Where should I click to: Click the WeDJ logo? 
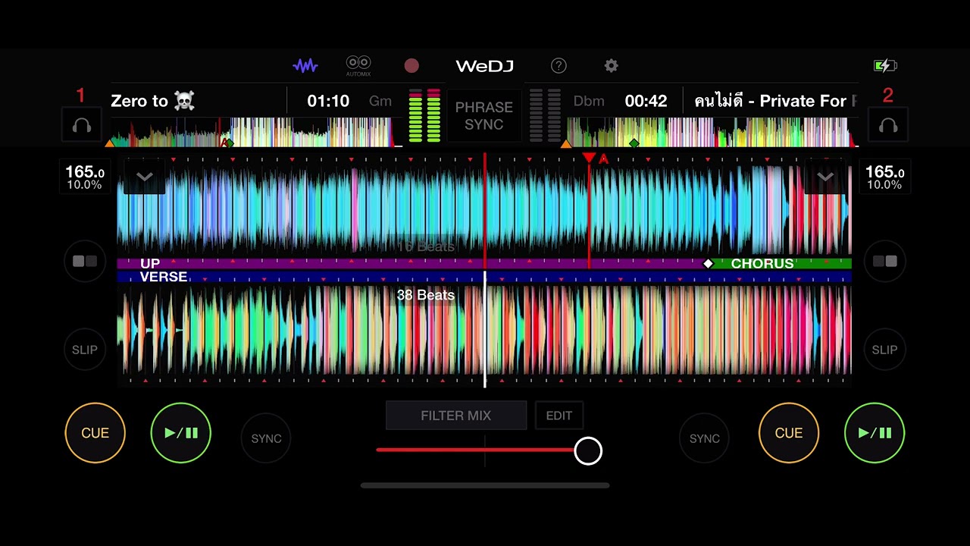click(x=485, y=66)
